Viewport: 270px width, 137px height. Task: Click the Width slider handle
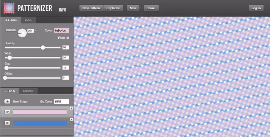click(x=10, y=58)
